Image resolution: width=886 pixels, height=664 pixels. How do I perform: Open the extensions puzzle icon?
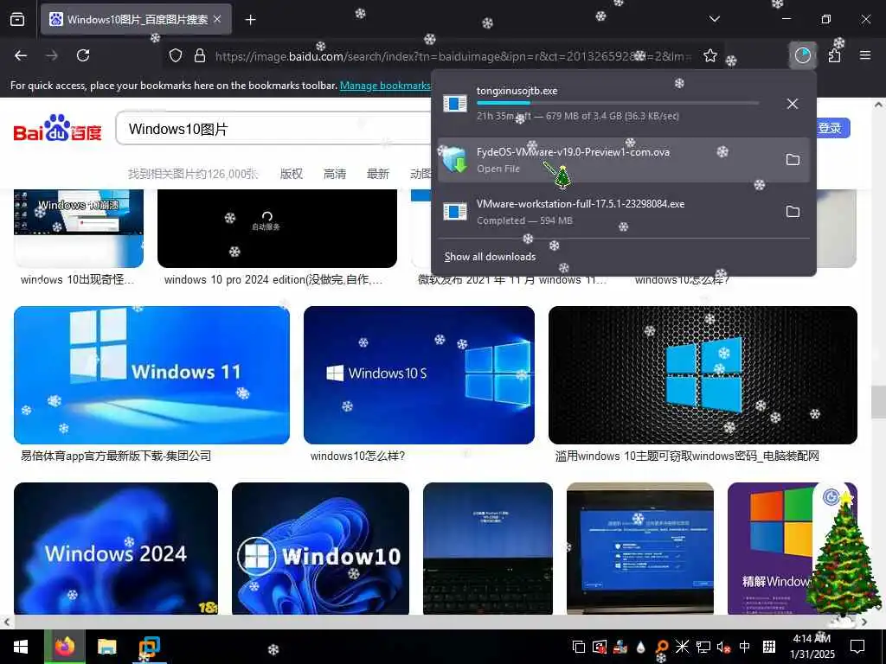click(x=834, y=55)
